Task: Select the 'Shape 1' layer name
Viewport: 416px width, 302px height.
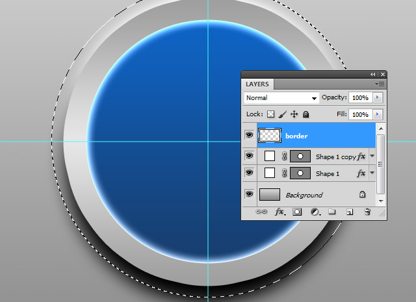Action: (x=328, y=173)
